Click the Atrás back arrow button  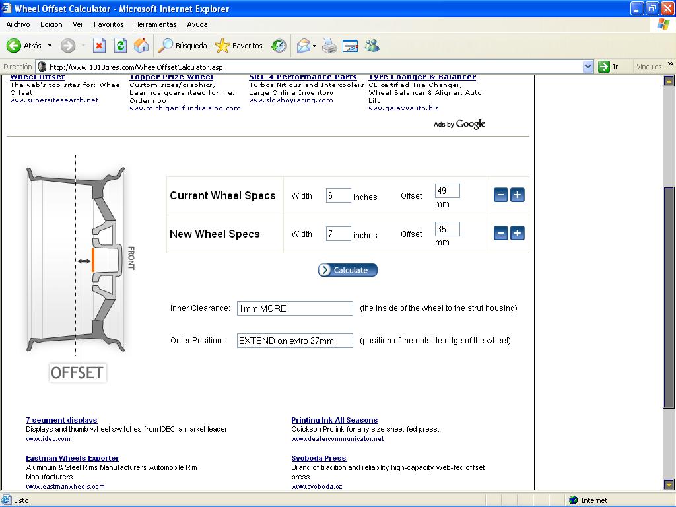24,46
